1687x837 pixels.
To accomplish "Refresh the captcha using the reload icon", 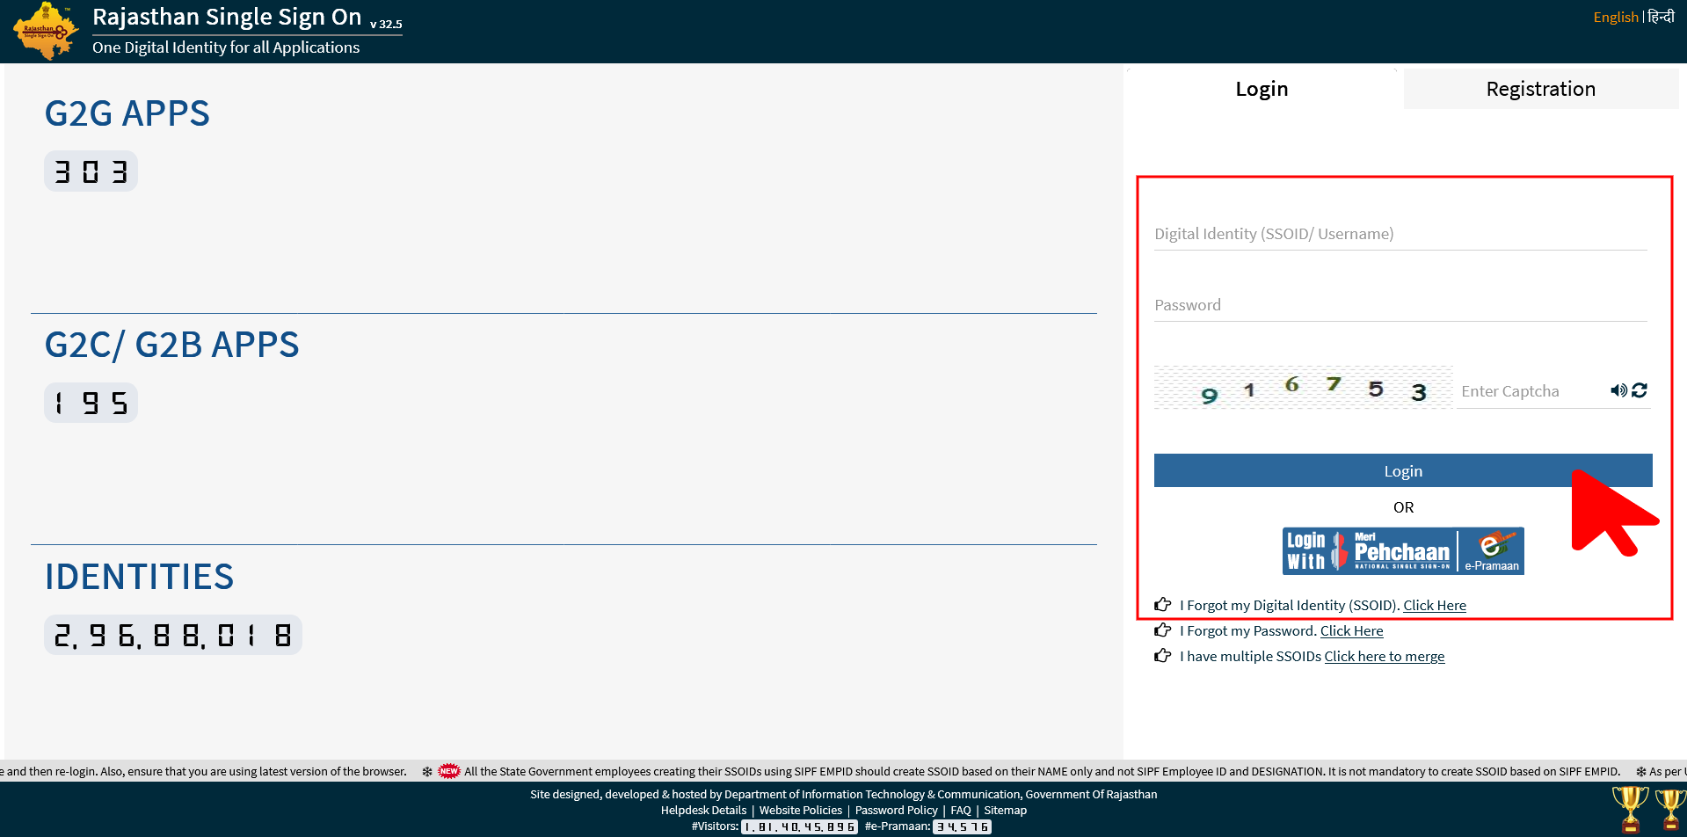I will (x=1640, y=389).
